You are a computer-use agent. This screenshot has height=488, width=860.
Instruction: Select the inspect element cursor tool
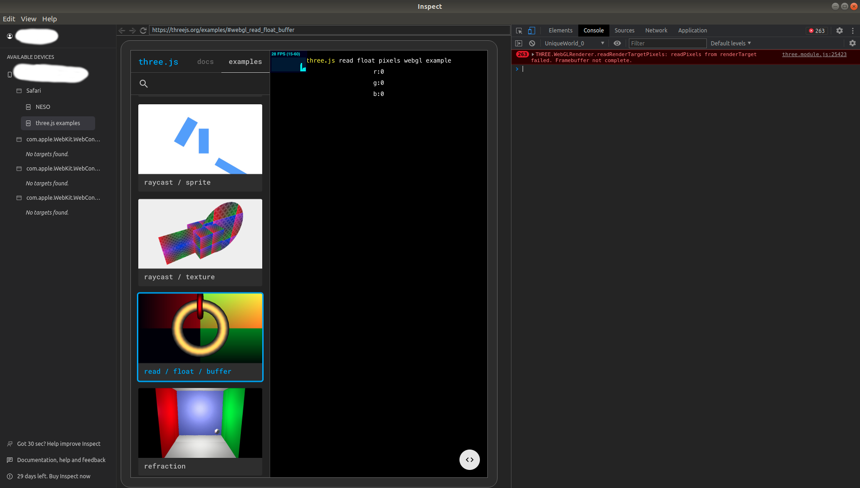[519, 31]
